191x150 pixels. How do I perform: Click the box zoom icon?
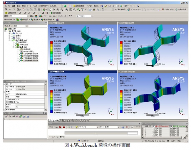(x=71, y=9)
